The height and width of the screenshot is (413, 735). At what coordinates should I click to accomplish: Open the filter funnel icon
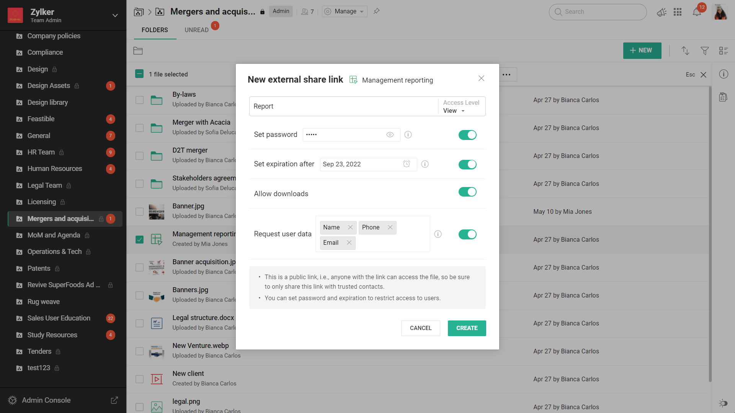click(x=704, y=50)
